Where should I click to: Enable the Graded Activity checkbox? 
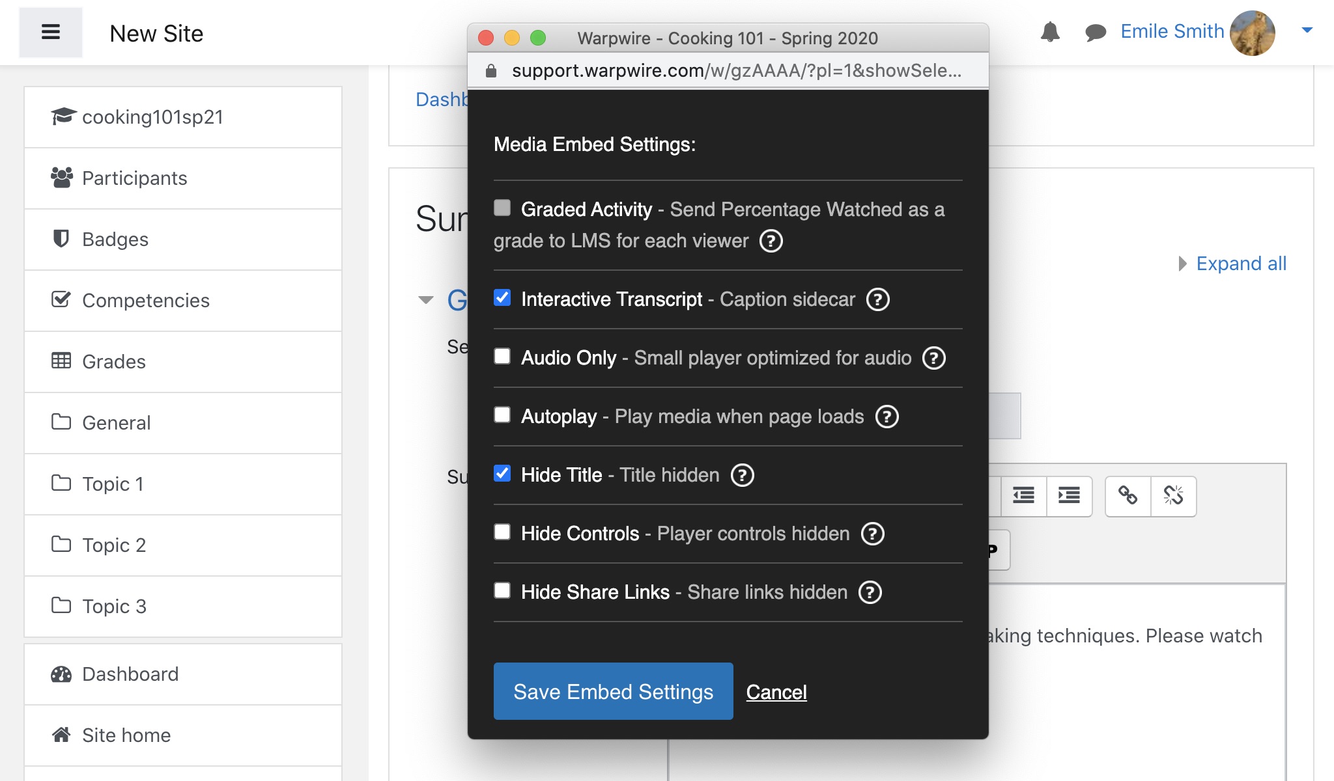(500, 208)
